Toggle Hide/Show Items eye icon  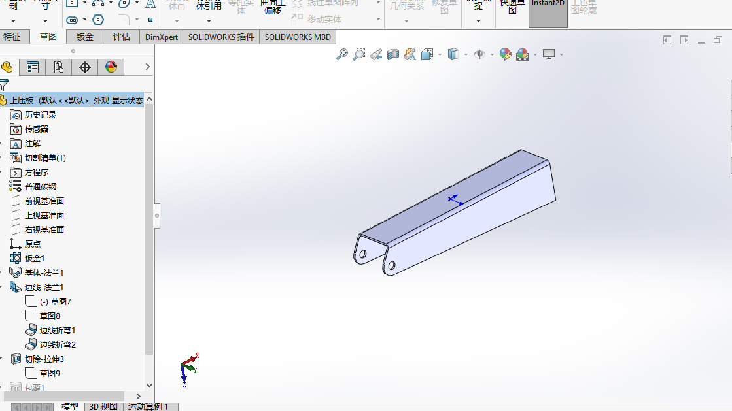point(479,55)
